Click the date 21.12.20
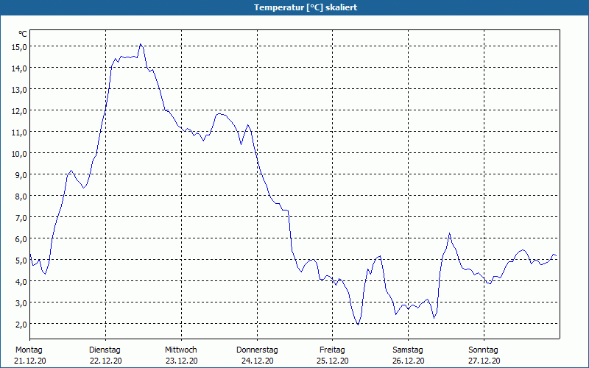589x368 pixels. pos(30,361)
